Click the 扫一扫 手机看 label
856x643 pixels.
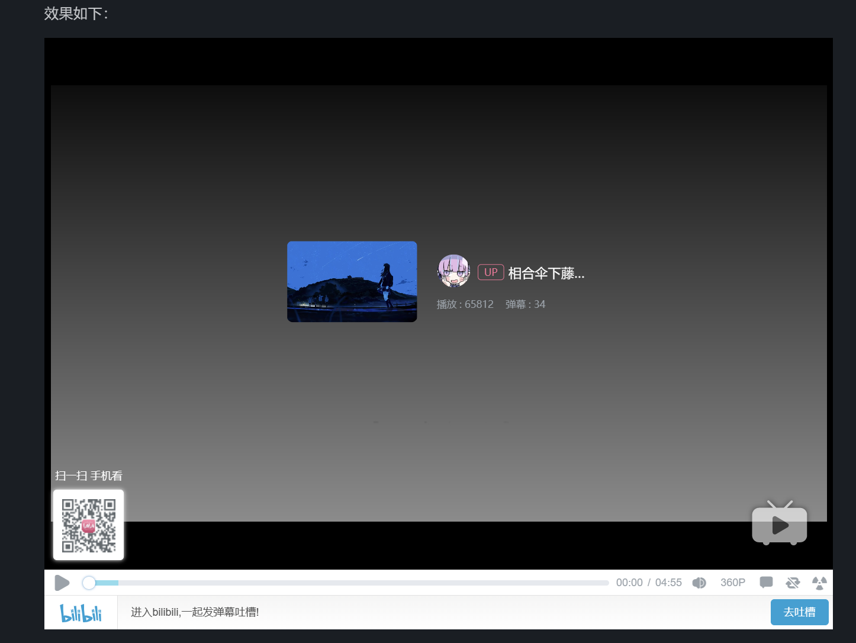click(89, 476)
